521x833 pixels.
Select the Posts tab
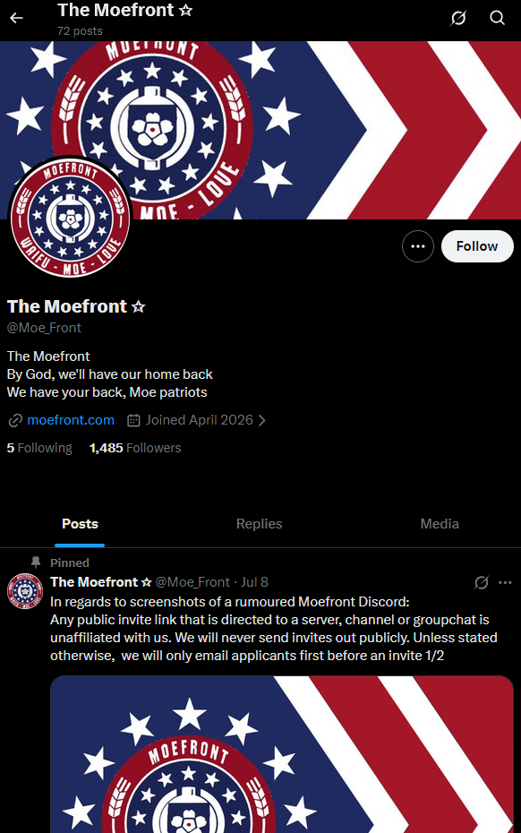click(x=80, y=524)
